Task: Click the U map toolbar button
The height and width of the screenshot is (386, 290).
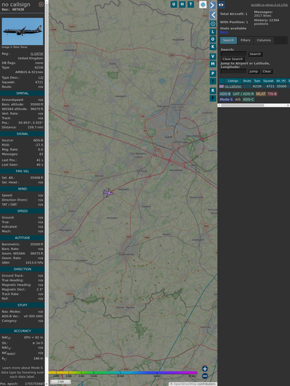Action: click(174, 4)
